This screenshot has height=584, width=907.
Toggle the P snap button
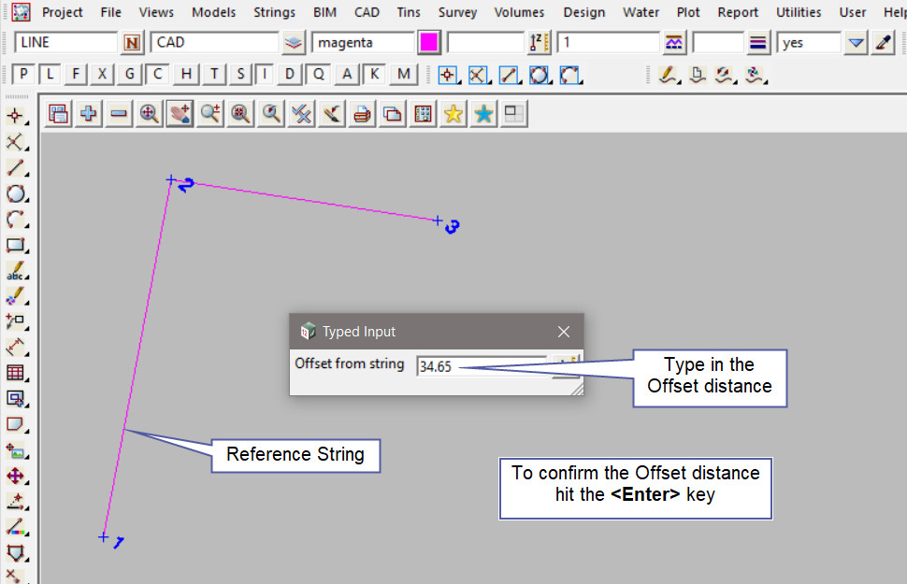pos(24,75)
